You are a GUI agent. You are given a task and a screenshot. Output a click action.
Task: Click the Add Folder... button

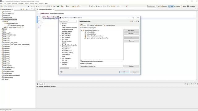[131, 30]
